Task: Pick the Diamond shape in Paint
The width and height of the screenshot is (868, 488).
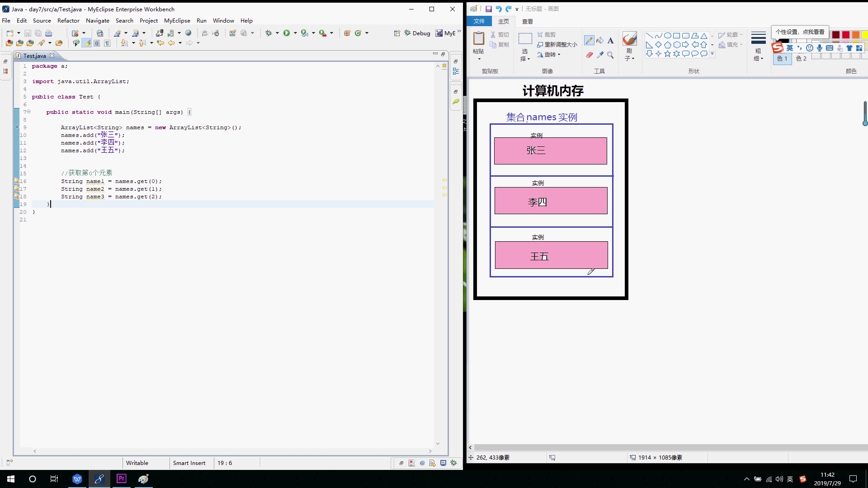Action: pyautogui.click(x=658, y=44)
